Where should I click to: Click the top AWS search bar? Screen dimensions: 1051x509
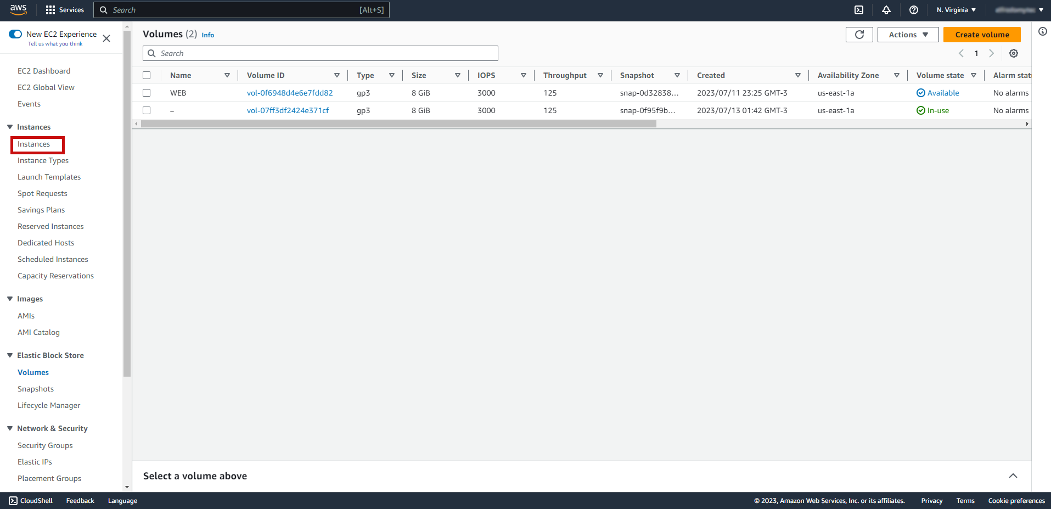pos(241,10)
